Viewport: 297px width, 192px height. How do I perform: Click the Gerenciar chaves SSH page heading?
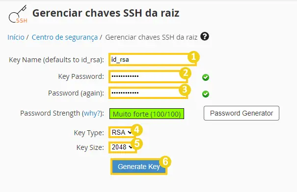click(x=106, y=13)
